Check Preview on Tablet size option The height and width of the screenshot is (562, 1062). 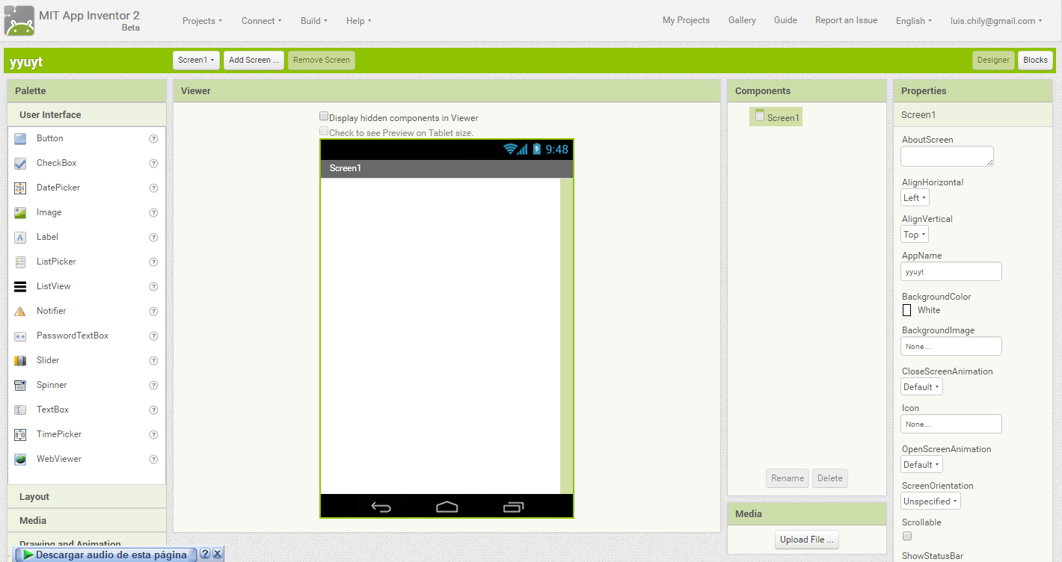(324, 130)
